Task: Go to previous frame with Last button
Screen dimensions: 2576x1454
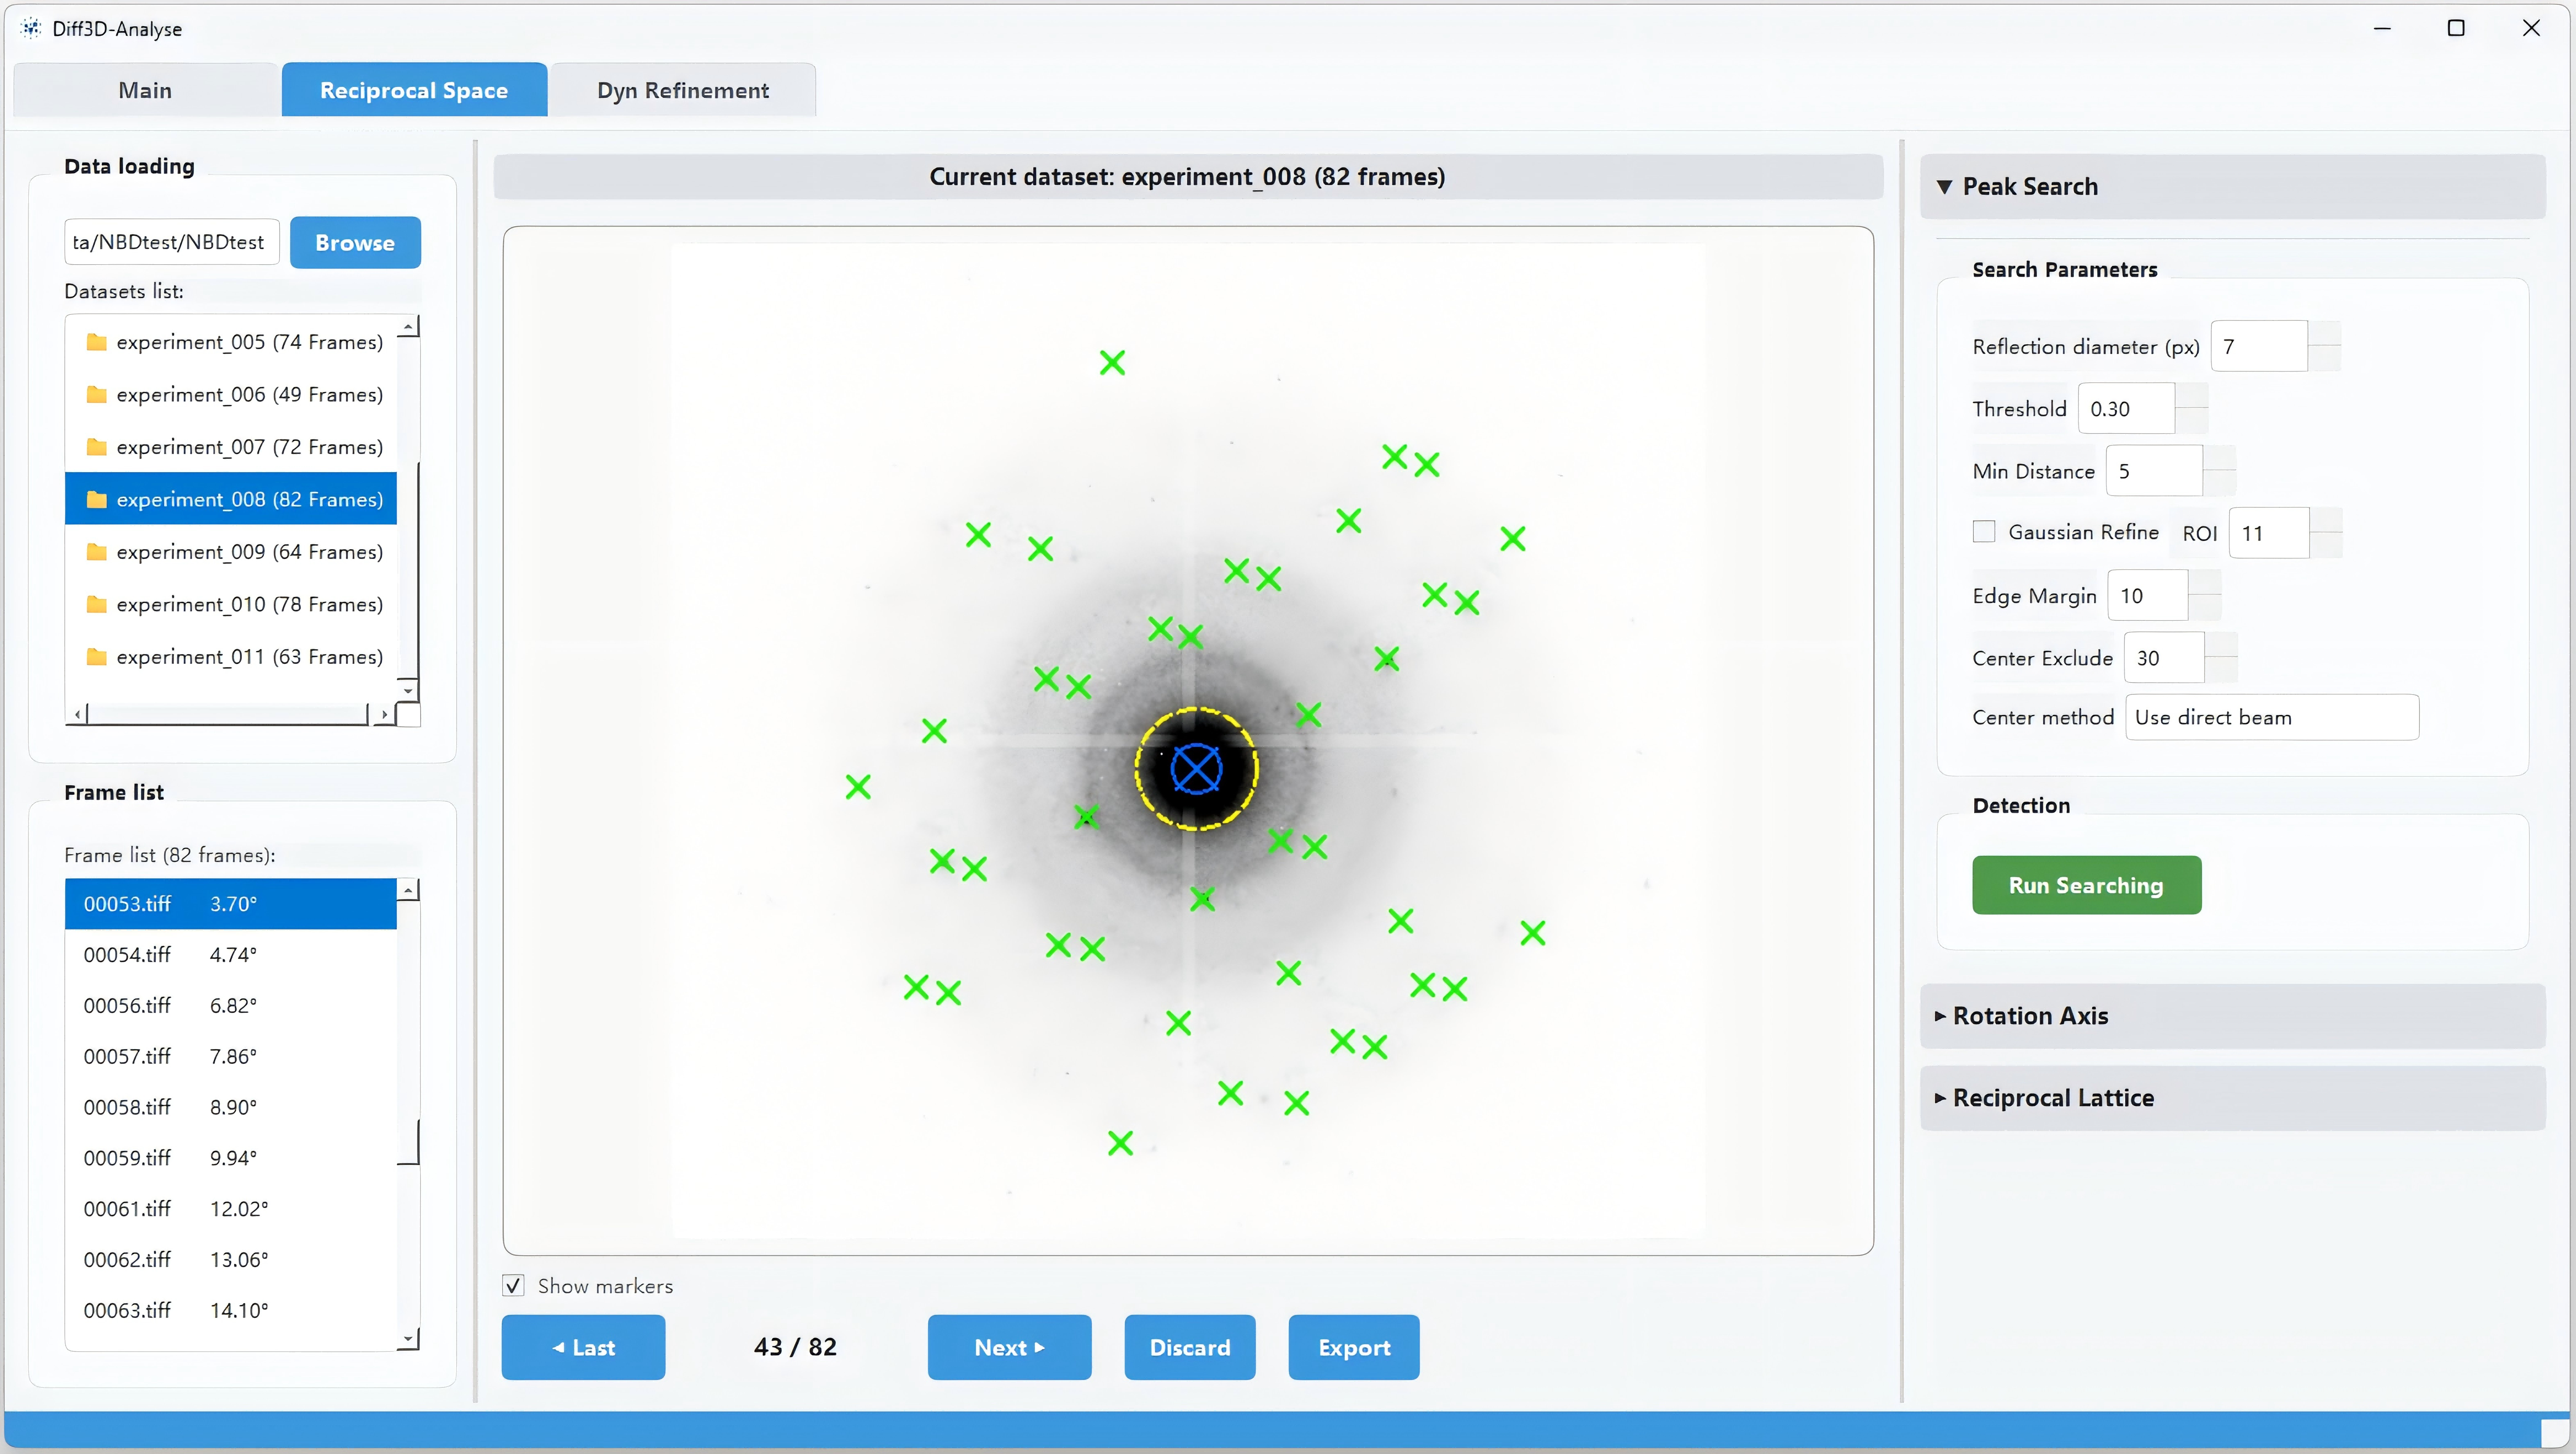Action: coord(583,1347)
